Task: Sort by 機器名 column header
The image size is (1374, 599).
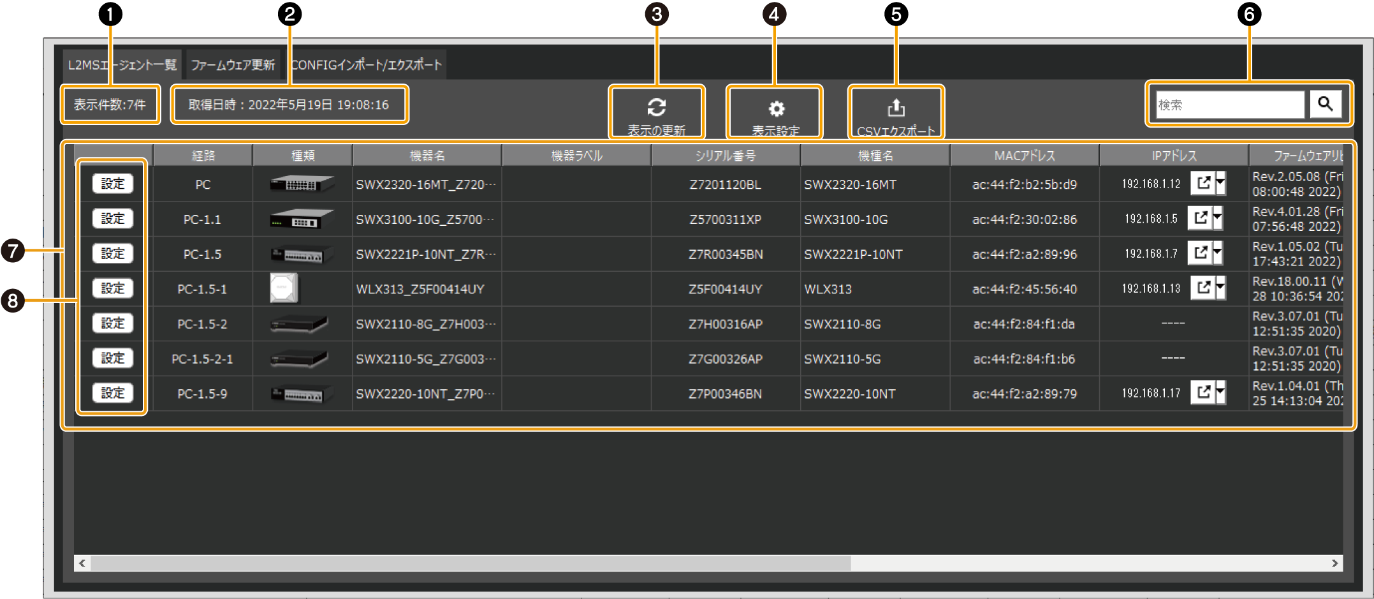Action: [427, 156]
